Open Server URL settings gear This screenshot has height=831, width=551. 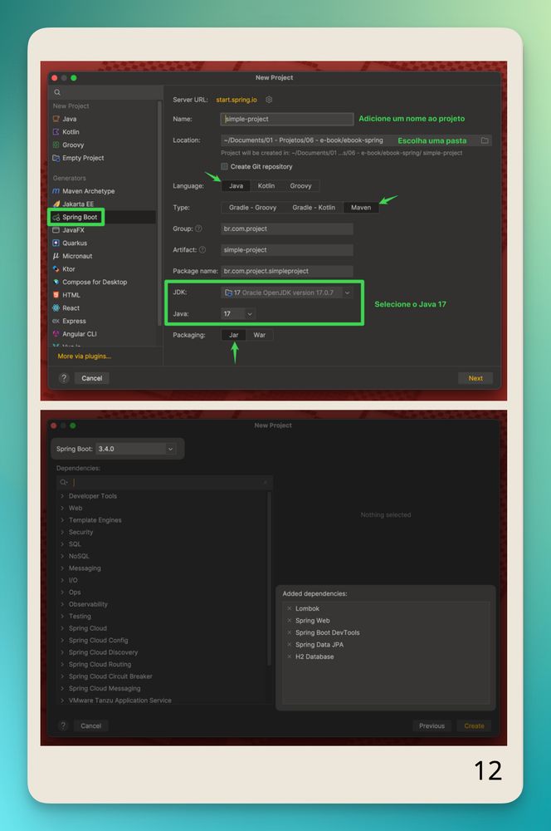click(x=269, y=100)
